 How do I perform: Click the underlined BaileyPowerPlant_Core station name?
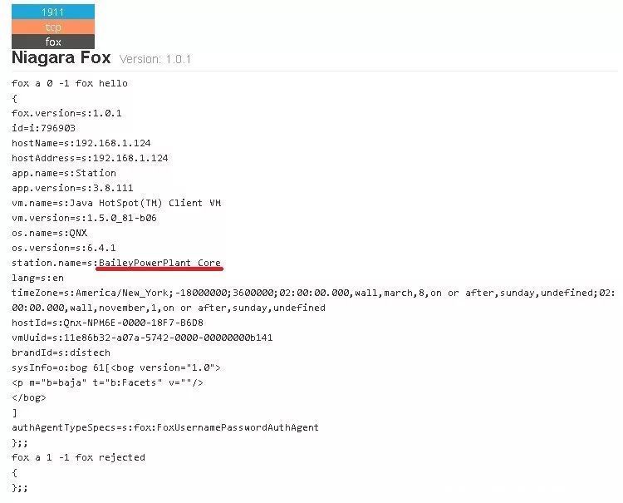159,263
